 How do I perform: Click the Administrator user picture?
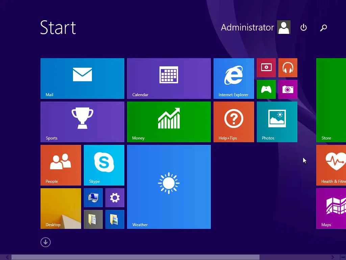pos(284,27)
